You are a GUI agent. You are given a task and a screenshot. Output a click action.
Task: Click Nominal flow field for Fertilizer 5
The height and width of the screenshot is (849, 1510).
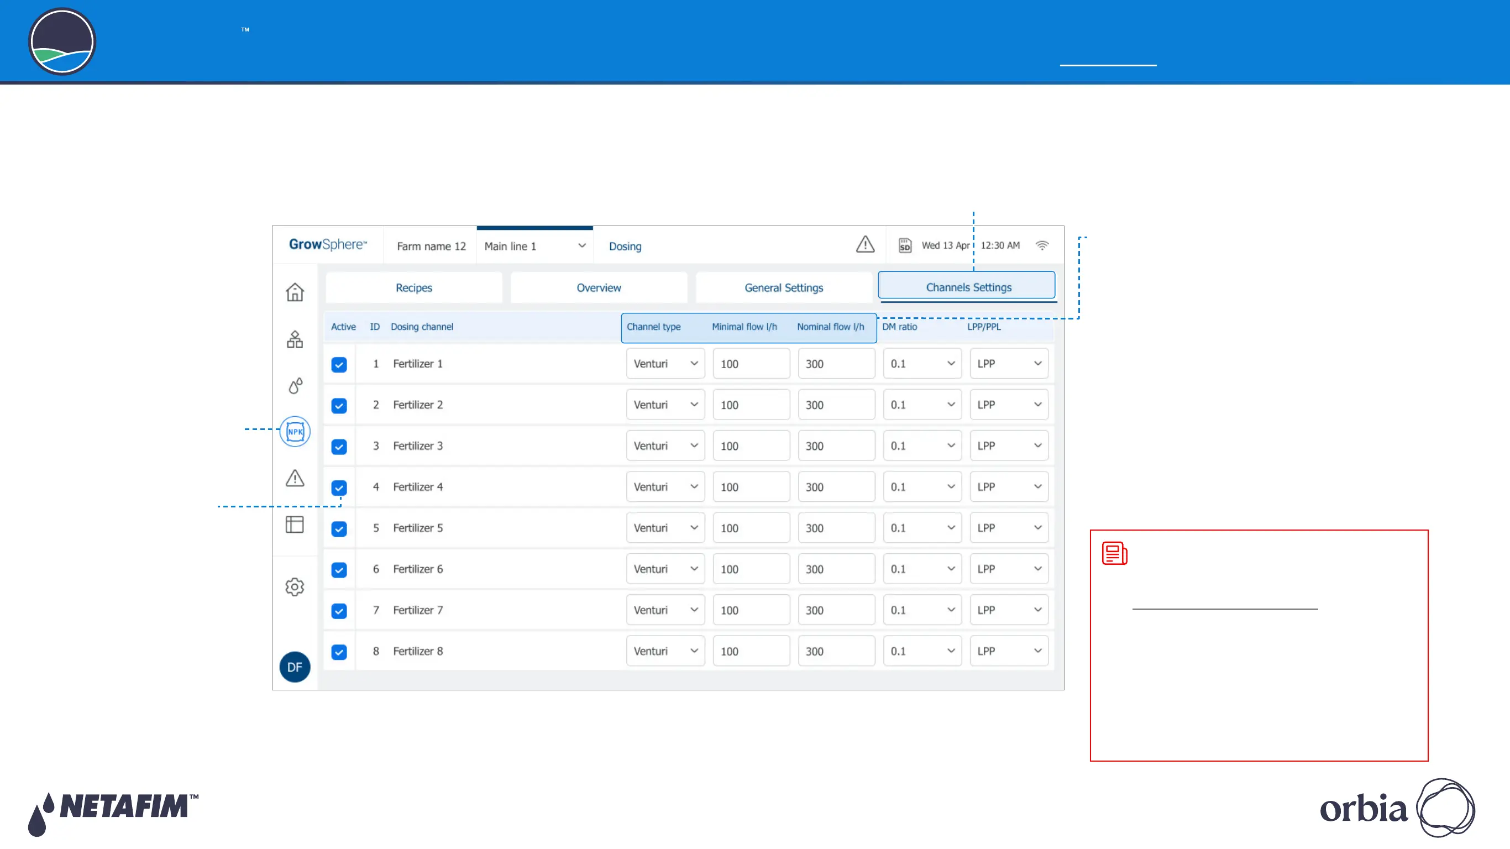pyautogui.click(x=836, y=528)
